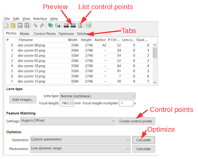Click the Add images toolbar icon

pos(51,25)
